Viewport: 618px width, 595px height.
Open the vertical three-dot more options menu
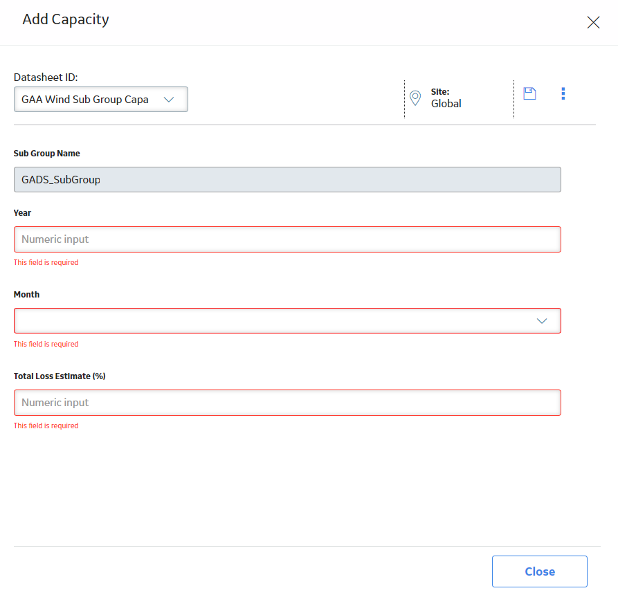(x=563, y=94)
